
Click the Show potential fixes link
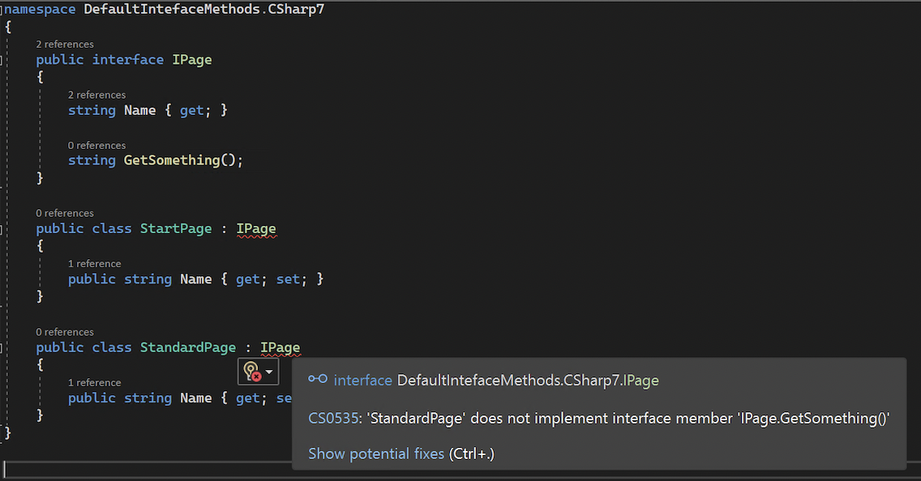click(376, 453)
